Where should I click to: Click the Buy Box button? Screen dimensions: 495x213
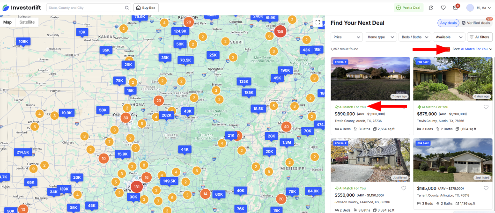[x=146, y=8]
